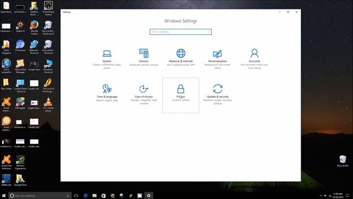Open File Explorer from the taskbar
Viewport: 353px width, 199px height.
click(x=94, y=196)
